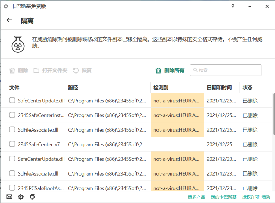The height and width of the screenshot is (203, 275).
Task: Sort by 检测到 column header
Action: click(x=161, y=88)
